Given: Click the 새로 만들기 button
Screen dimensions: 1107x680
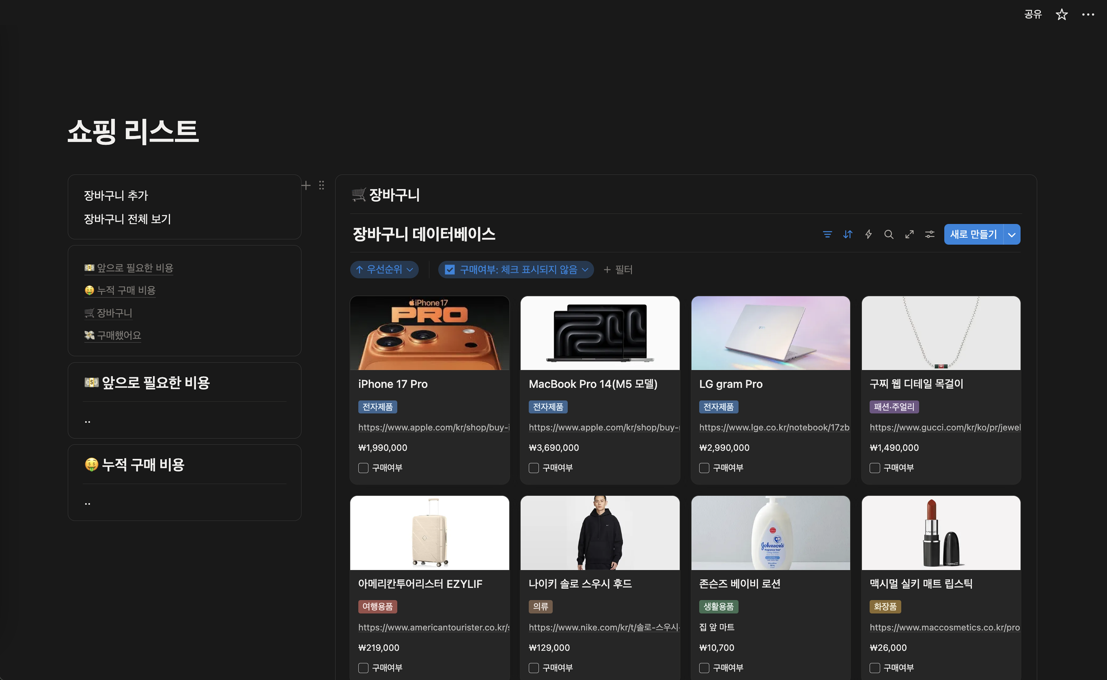Looking at the screenshot, I should 973,234.
